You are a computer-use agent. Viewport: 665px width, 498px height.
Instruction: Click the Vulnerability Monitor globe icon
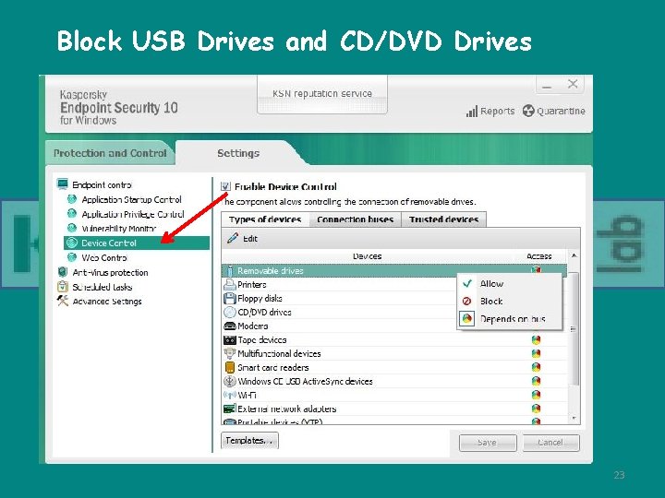72,229
